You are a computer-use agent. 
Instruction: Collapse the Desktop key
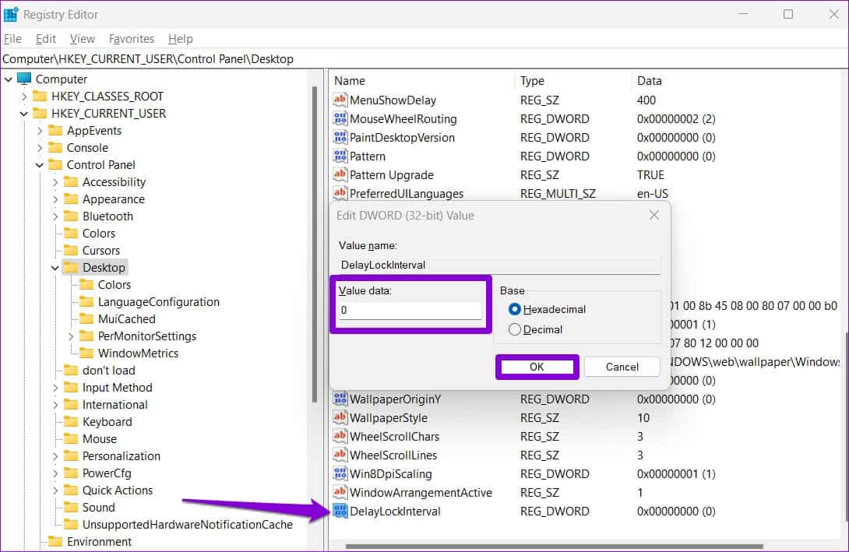55,268
